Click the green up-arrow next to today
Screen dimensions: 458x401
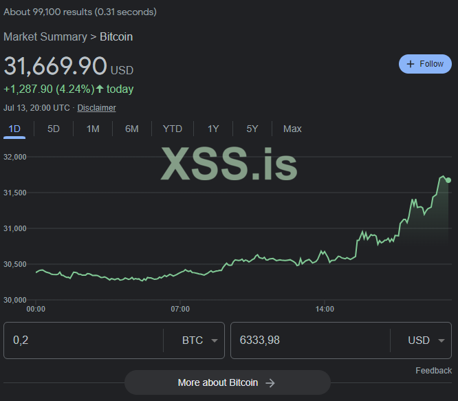[x=100, y=89]
